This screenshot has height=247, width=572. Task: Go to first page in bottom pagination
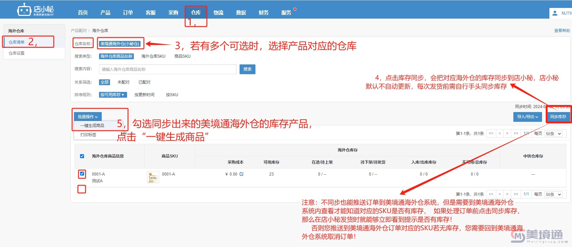tap(491, 194)
